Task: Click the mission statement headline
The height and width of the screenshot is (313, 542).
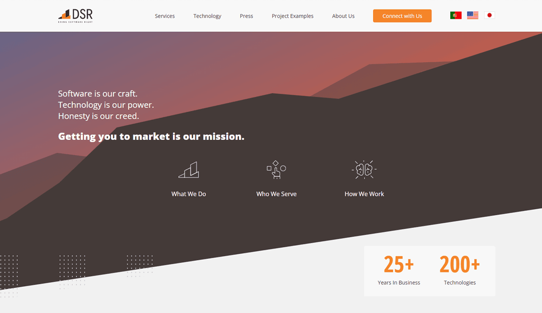Action: click(x=151, y=136)
